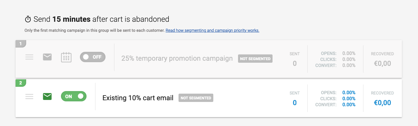Viewport: 418px width, 126px height.
Task: Turn on the 25% promotion campaign toggle
Action: tap(93, 57)
